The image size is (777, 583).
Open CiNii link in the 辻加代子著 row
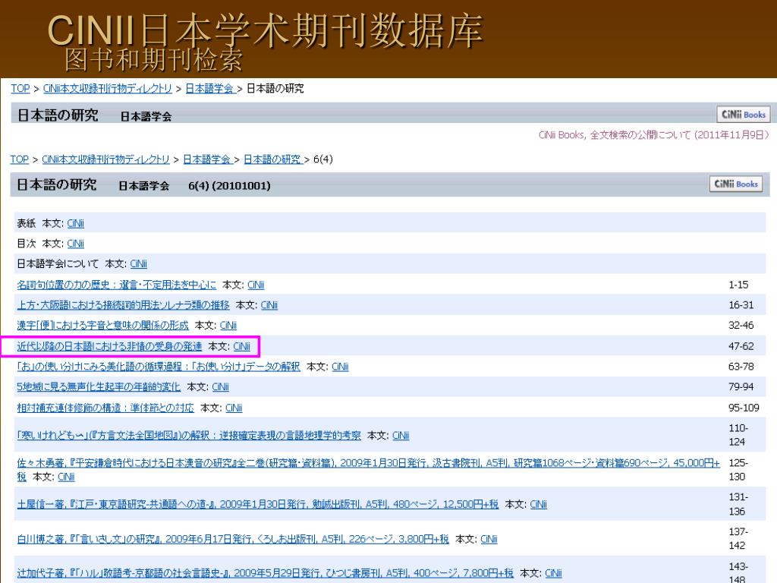[x=553, y=573]
